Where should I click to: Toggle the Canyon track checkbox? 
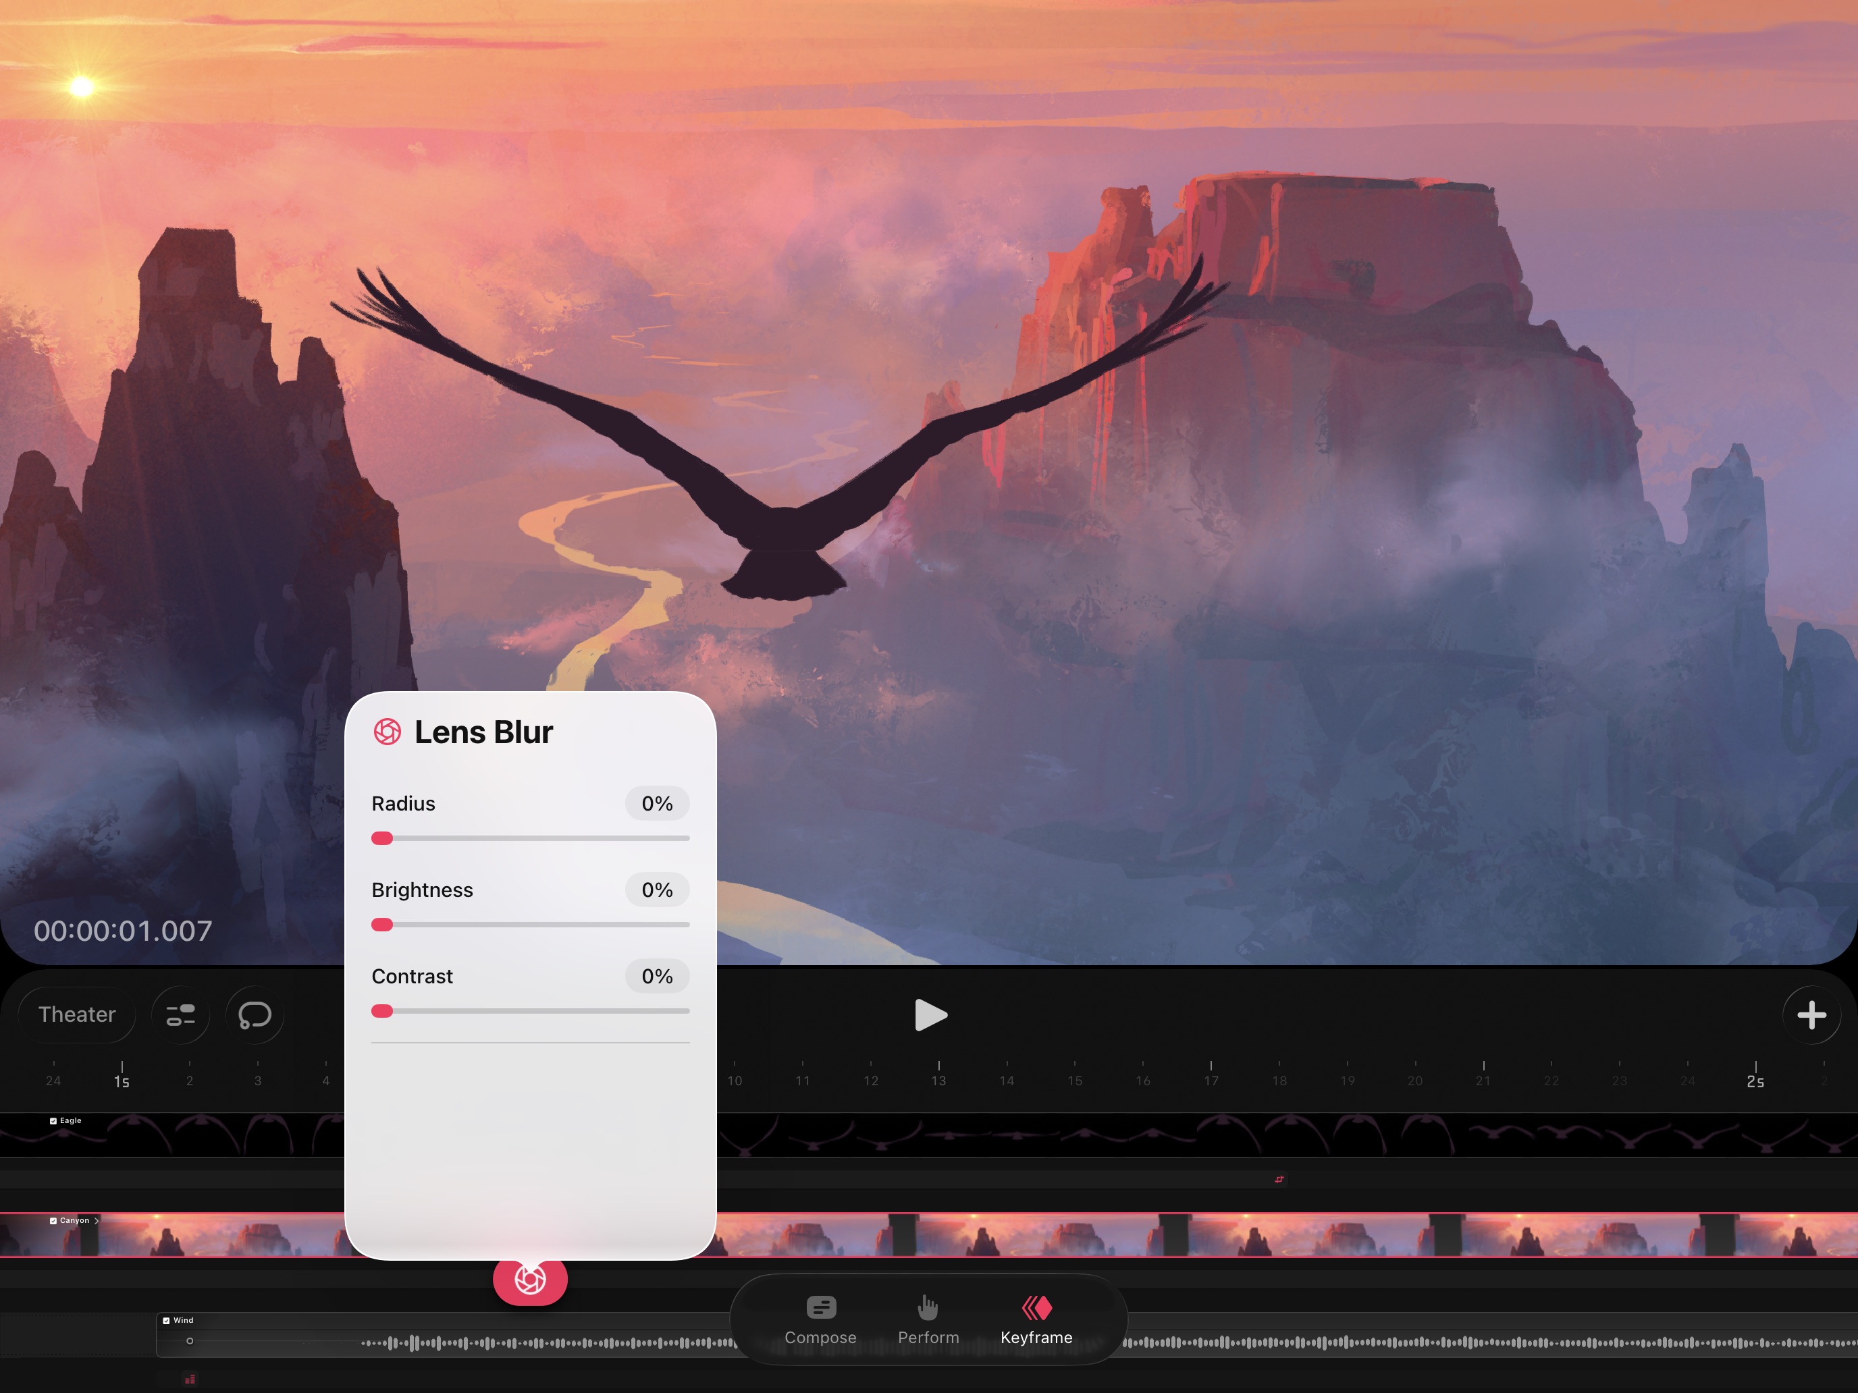point(53,1221)
